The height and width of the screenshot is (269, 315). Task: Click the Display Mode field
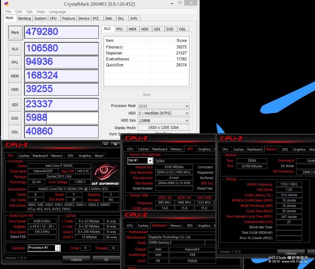coord(163,128)
